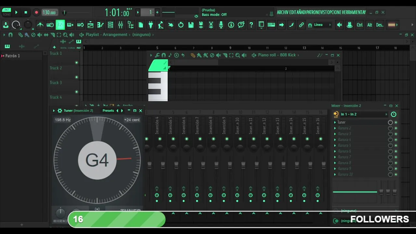
Task: Click the Stop transport button
Action: pos(26,12)
